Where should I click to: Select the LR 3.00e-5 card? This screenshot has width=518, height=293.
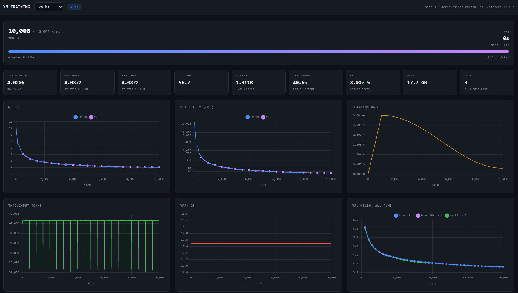[373, 82]
